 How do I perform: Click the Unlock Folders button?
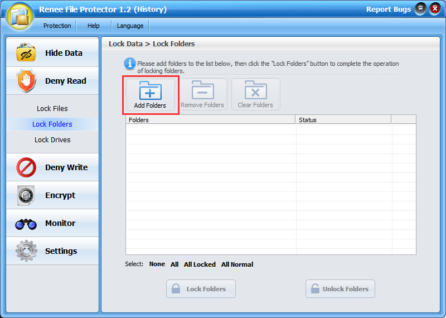(340, 289)
